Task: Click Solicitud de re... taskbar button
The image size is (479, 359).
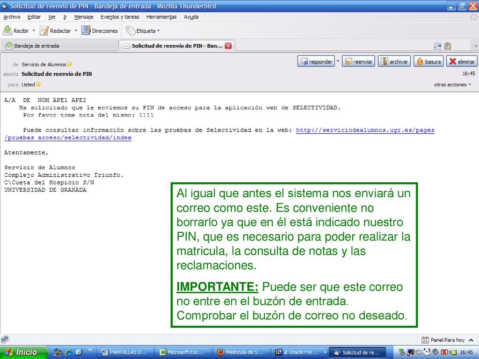Action: point(358,352)
